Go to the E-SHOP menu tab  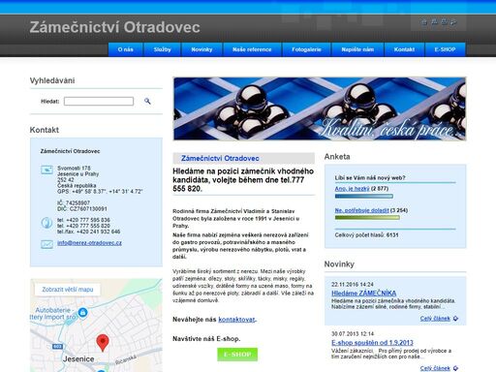pyautogui.click(x=445, y=49)
